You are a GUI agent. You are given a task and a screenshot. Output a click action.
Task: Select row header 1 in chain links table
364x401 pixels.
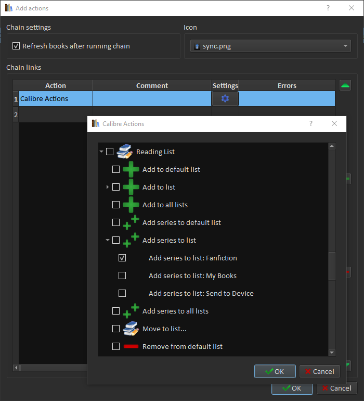click(x=16, y=99)
